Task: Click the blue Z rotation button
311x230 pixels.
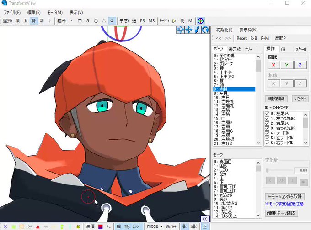Action: click(x=300, y=65)
